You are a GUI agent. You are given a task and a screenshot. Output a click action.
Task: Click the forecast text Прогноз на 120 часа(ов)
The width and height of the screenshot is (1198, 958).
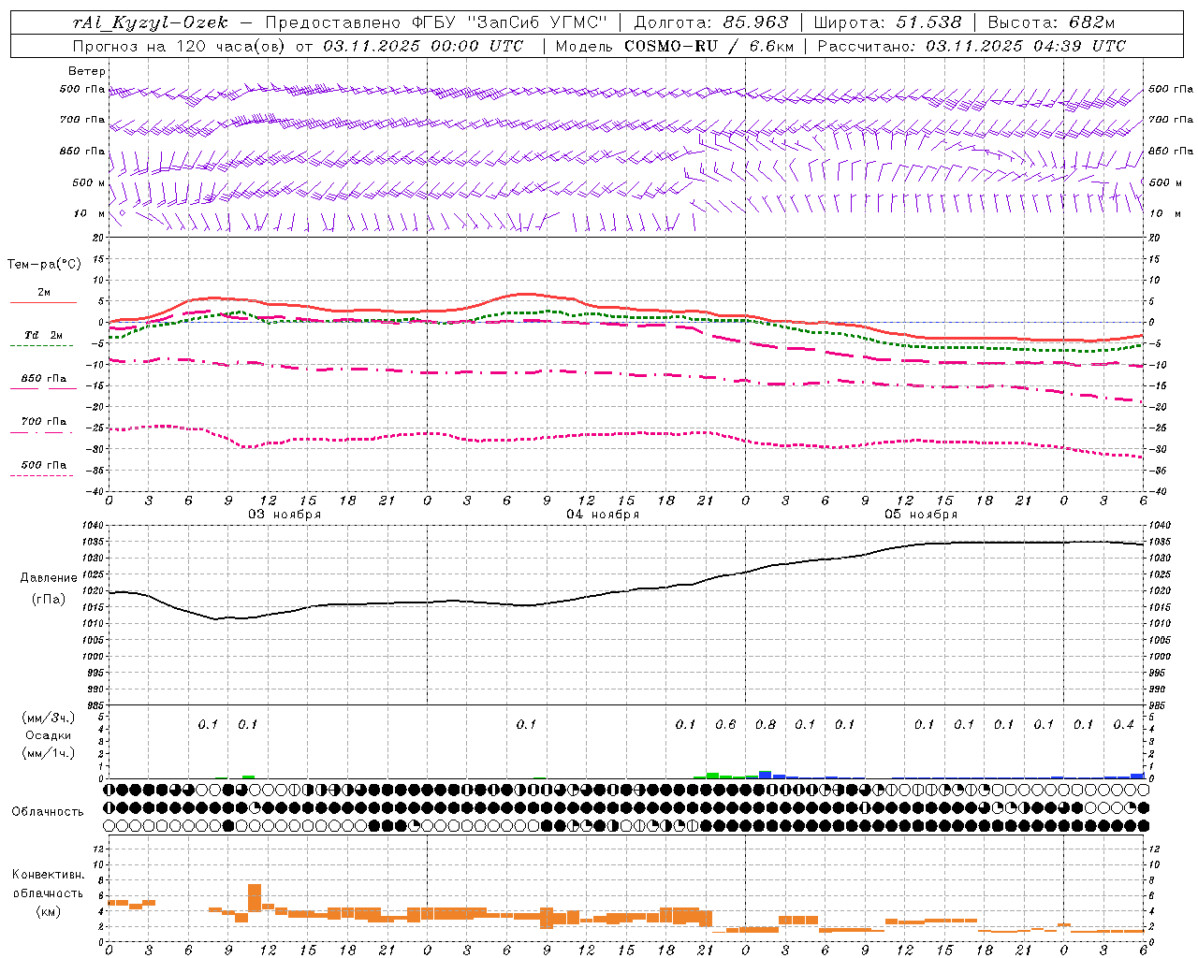180,46
